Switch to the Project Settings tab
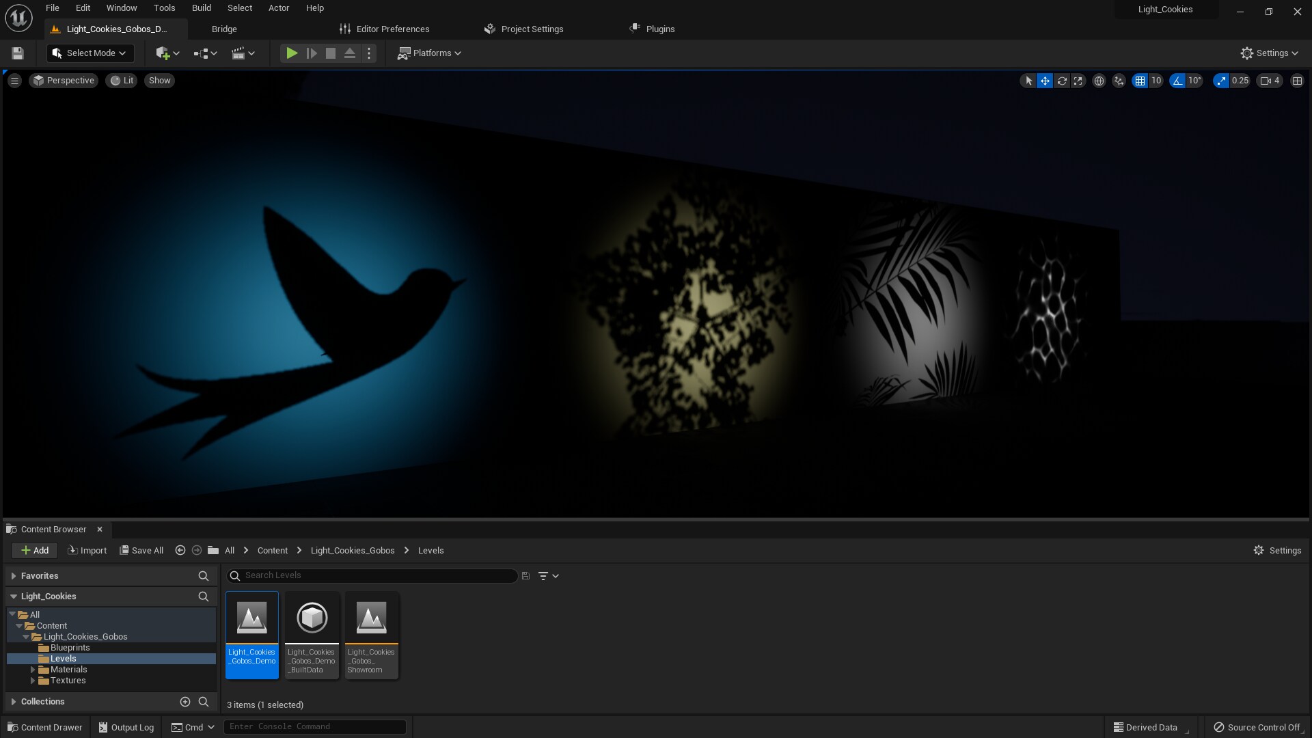The image size is (1312, 738). point(525,29)
